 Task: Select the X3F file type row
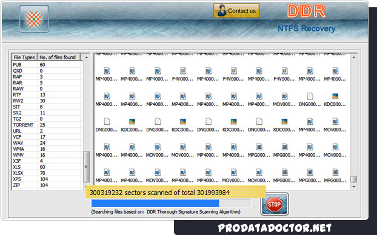point(47,161)
